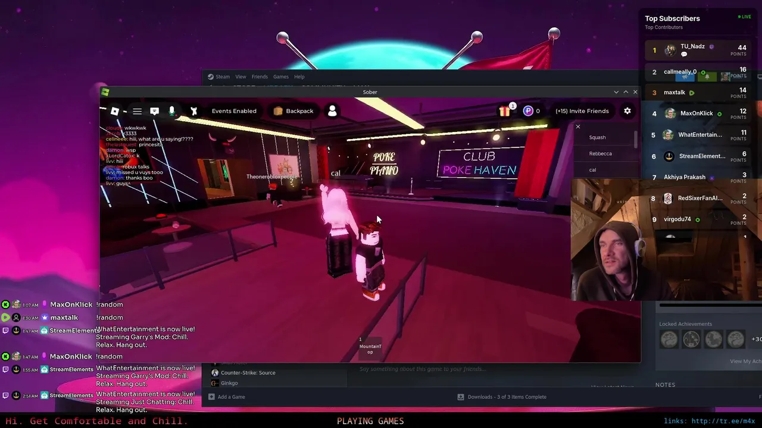Open the Backpack

tap(293, 111)
